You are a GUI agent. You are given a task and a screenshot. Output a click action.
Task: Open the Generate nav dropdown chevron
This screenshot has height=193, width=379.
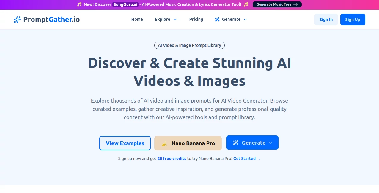pyautogui.click(x=246, y=20)
